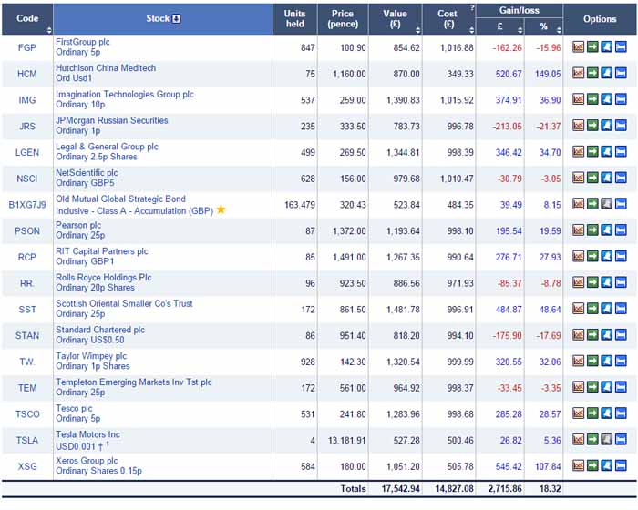The width and height of the screenshot is (638, 510).
Task: Open Scottish Oriental Smaller Co's Trust link
Action: pos(124,303)
